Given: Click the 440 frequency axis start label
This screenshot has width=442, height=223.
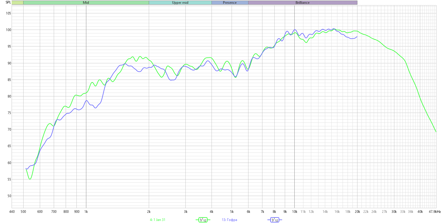Looking at the screenshot, I should [x=12, y=212].
